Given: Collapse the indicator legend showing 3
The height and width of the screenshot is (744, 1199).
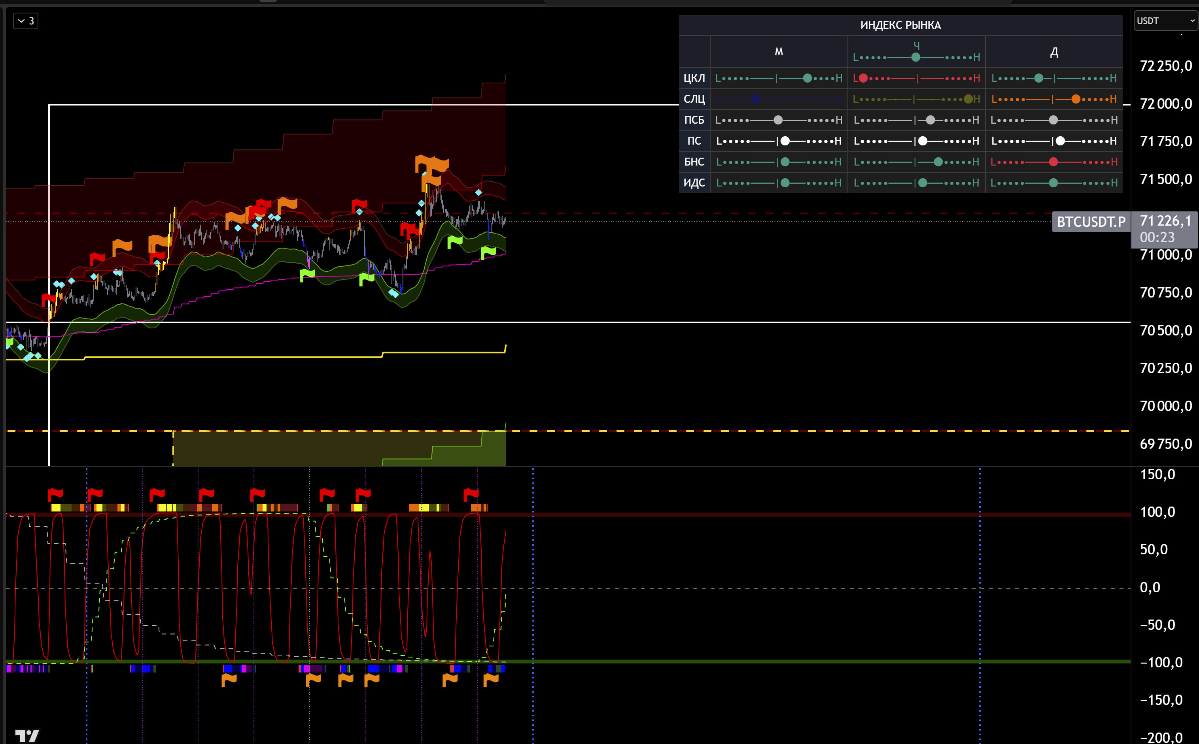Looking at the screenshot, I should tap(26, 21).
